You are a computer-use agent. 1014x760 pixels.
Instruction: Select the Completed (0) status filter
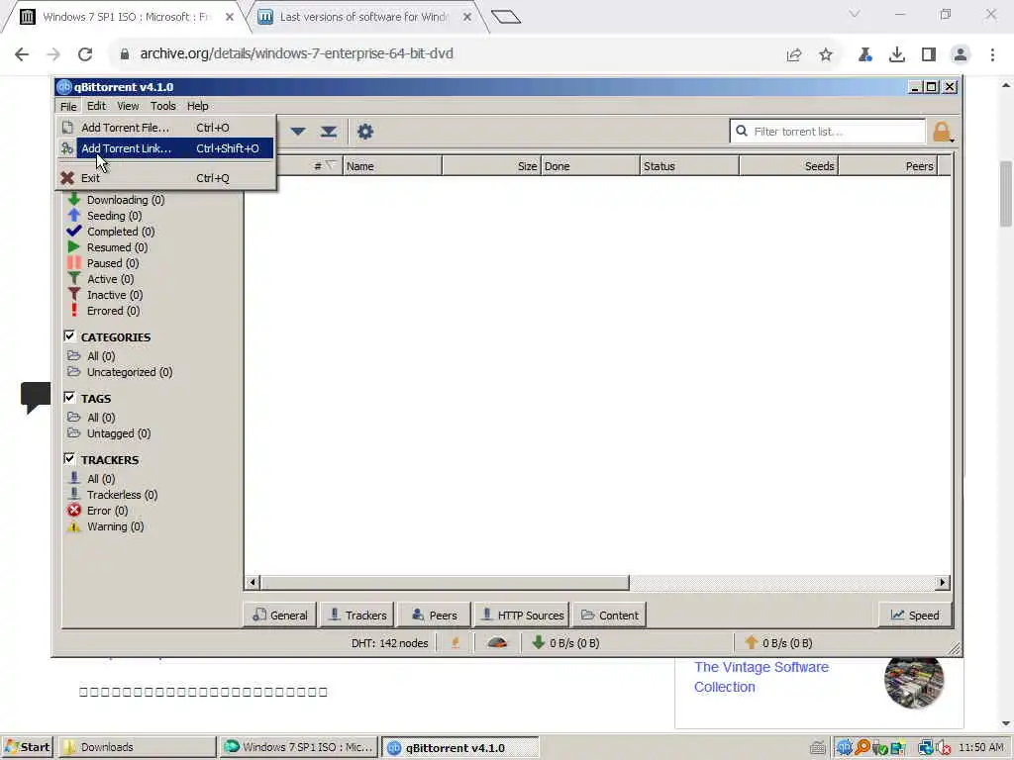coord(121,232)
